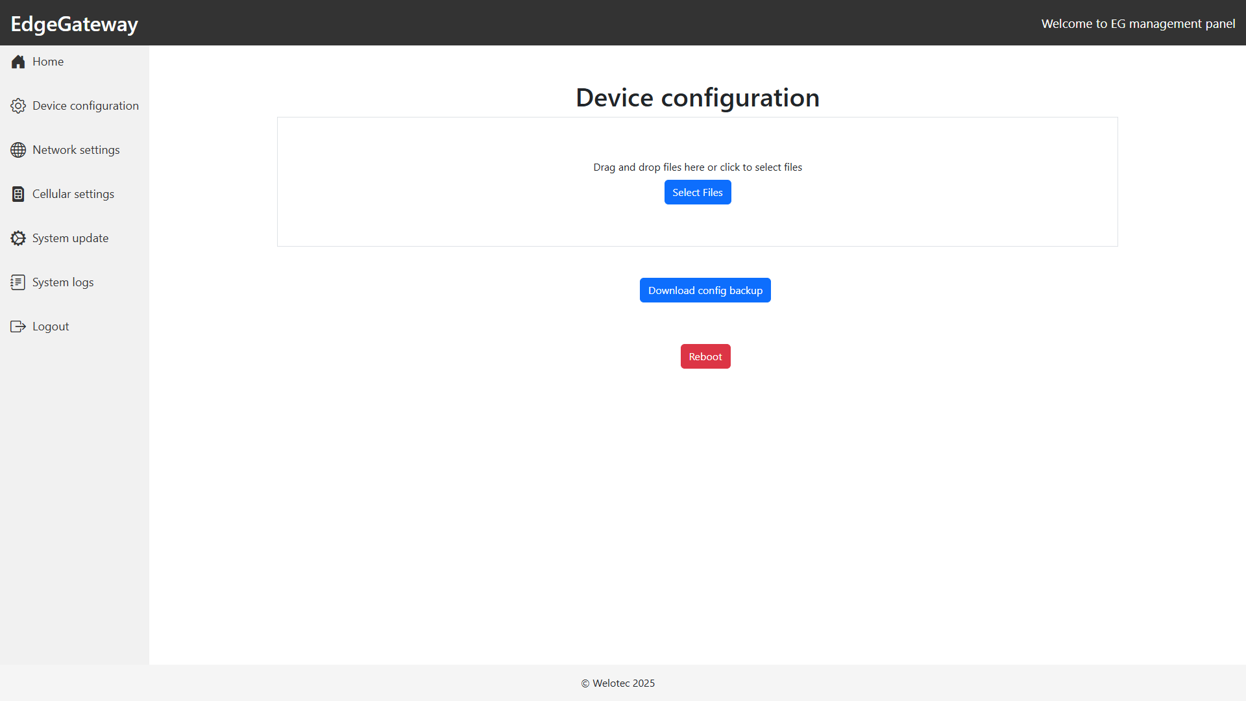Click the Cellular settings SIM icon

(18, 194)
